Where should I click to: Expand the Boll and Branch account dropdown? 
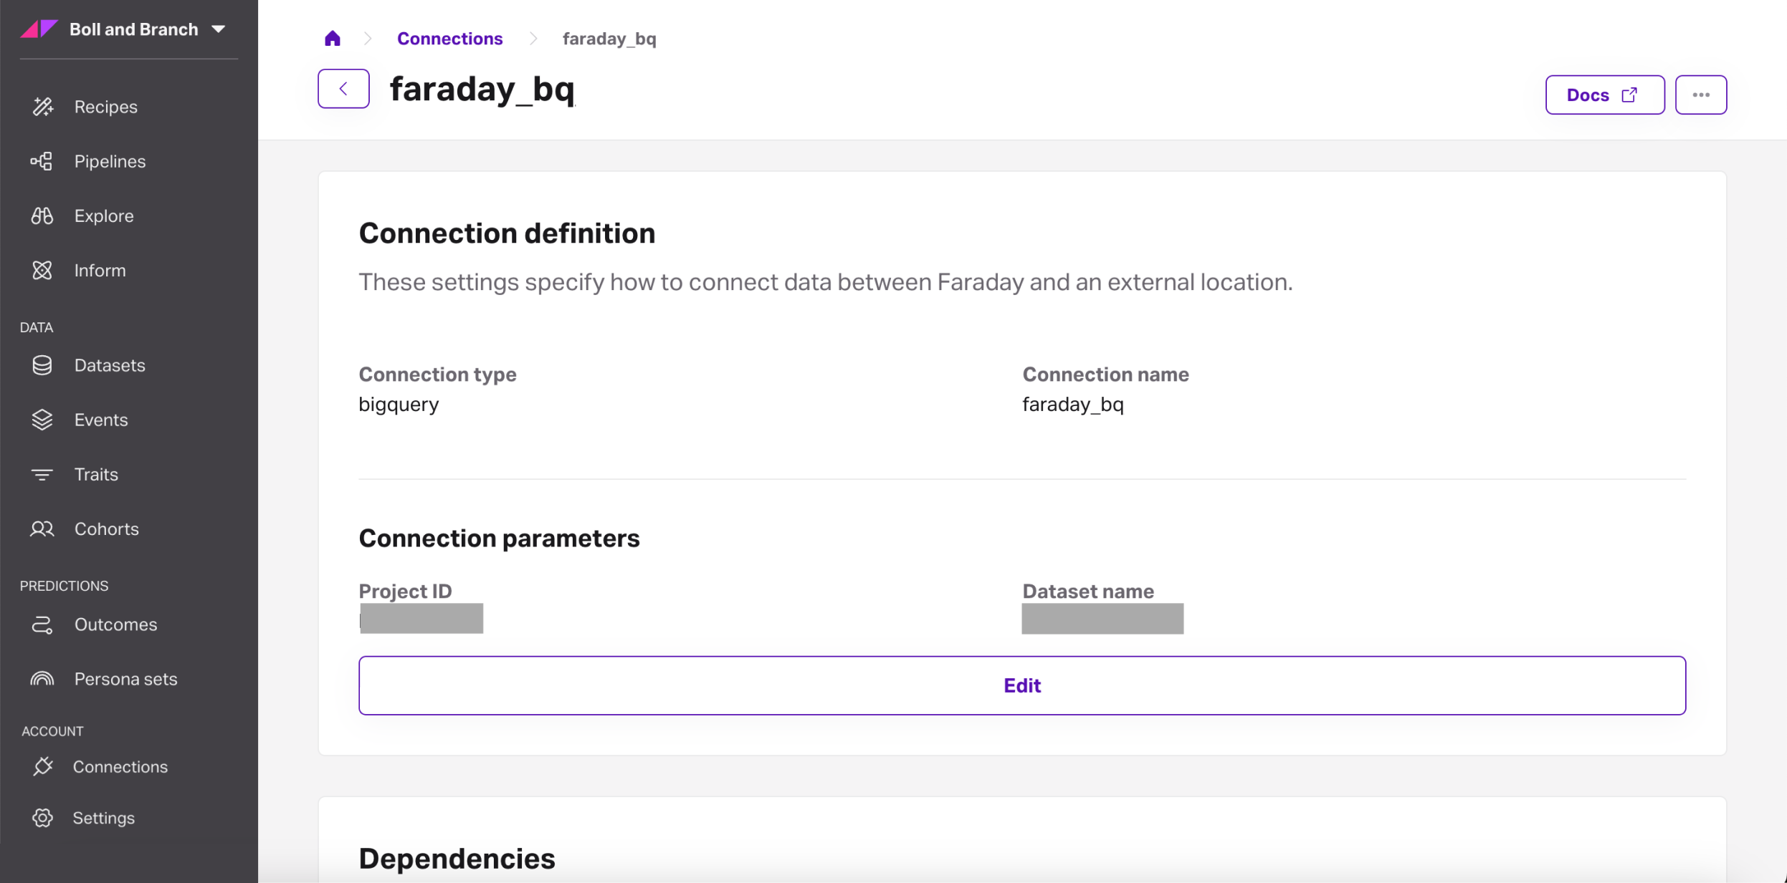(219, 29)
